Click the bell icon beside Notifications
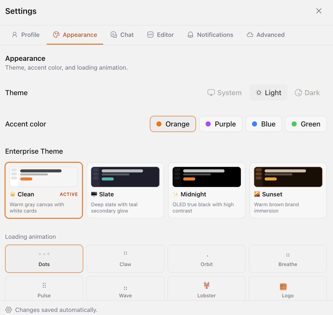The height and width of the screenshot is (315, 333). coord(190,35)
